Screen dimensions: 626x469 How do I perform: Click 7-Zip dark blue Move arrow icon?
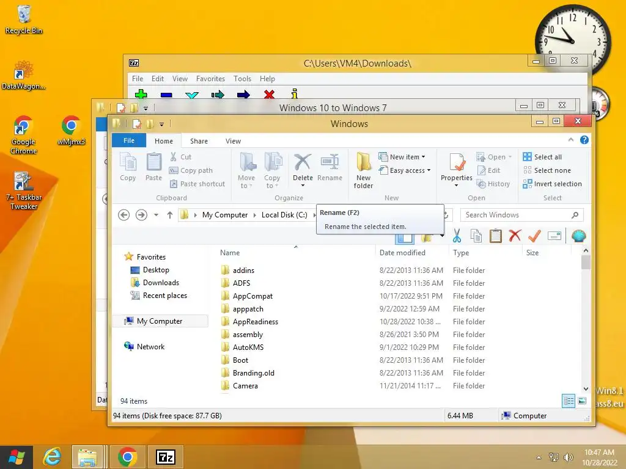(x=243, y=95)
